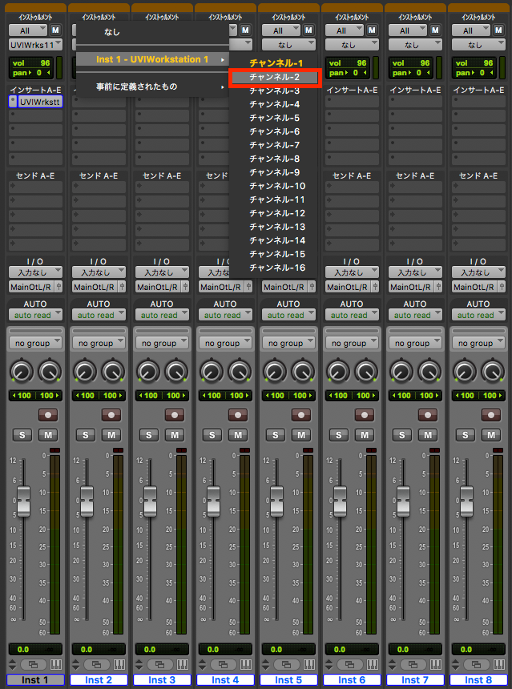
Task: Select チャンネル-2 from the channel submenu
Action: pyautogui.click(x=275, y=78)
